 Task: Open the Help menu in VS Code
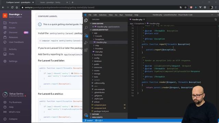[136, 15]
